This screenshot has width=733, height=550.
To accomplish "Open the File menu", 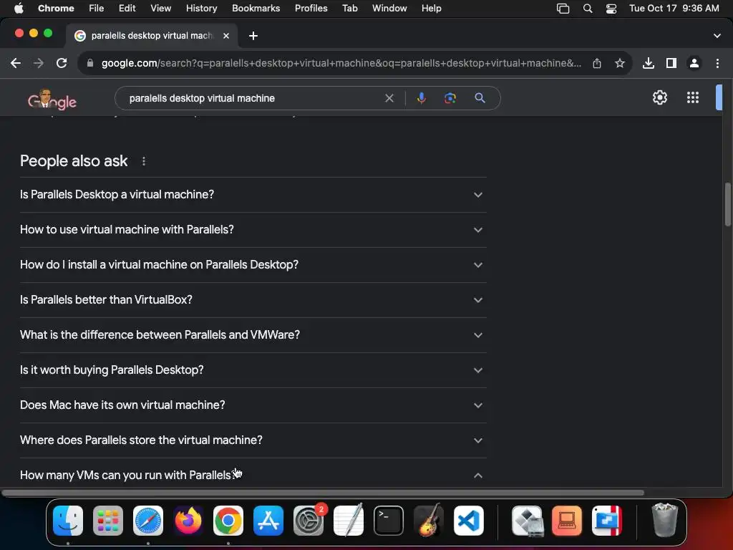I will (97, 9).
